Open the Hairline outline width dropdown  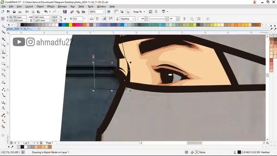(x=134, y=19)
